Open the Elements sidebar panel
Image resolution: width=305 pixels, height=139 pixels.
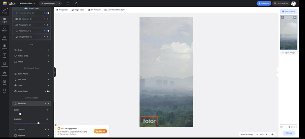[x=5, y=65]
